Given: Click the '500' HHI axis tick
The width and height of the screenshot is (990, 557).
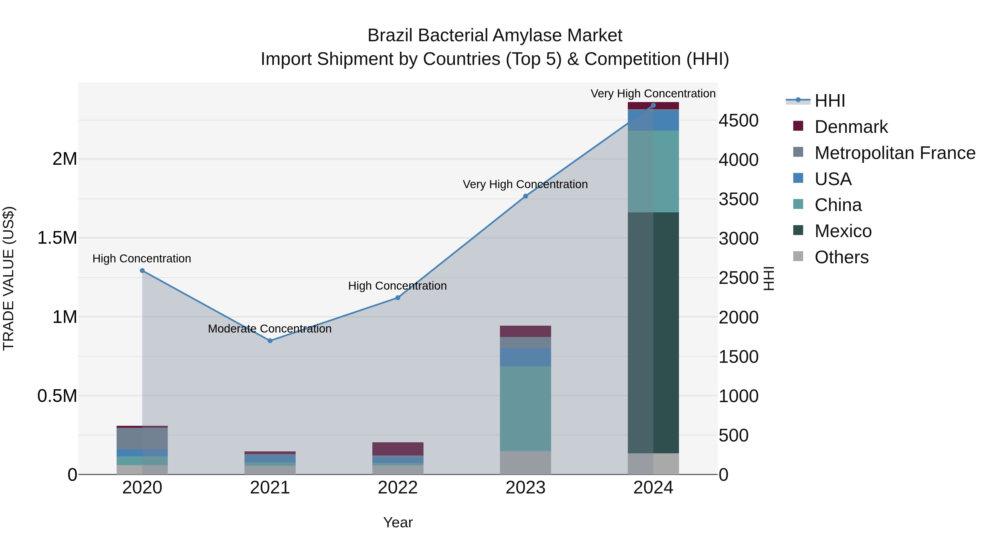Looking at the screenshot, I should 734,435.
